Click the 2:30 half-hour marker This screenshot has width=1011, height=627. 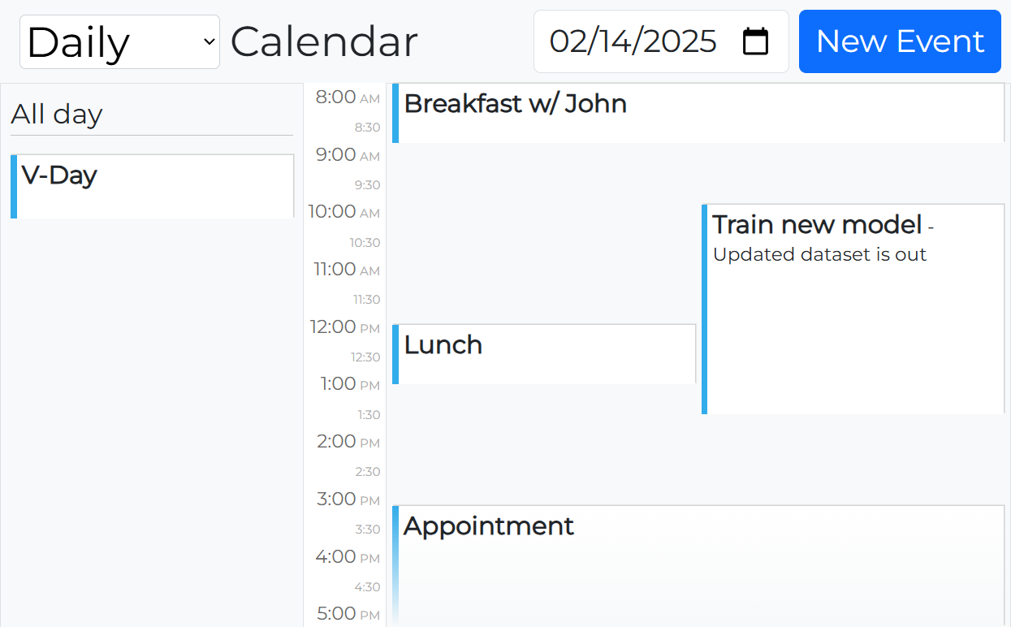tap(367, 472)
